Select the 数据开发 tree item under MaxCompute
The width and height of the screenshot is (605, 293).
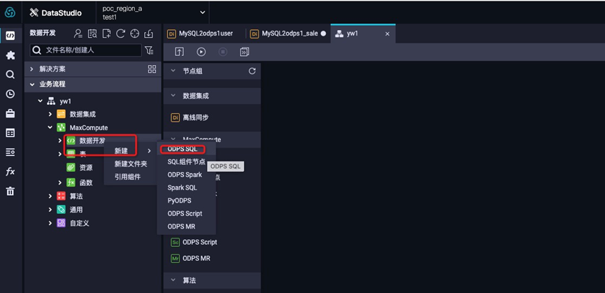pos(92,141)
